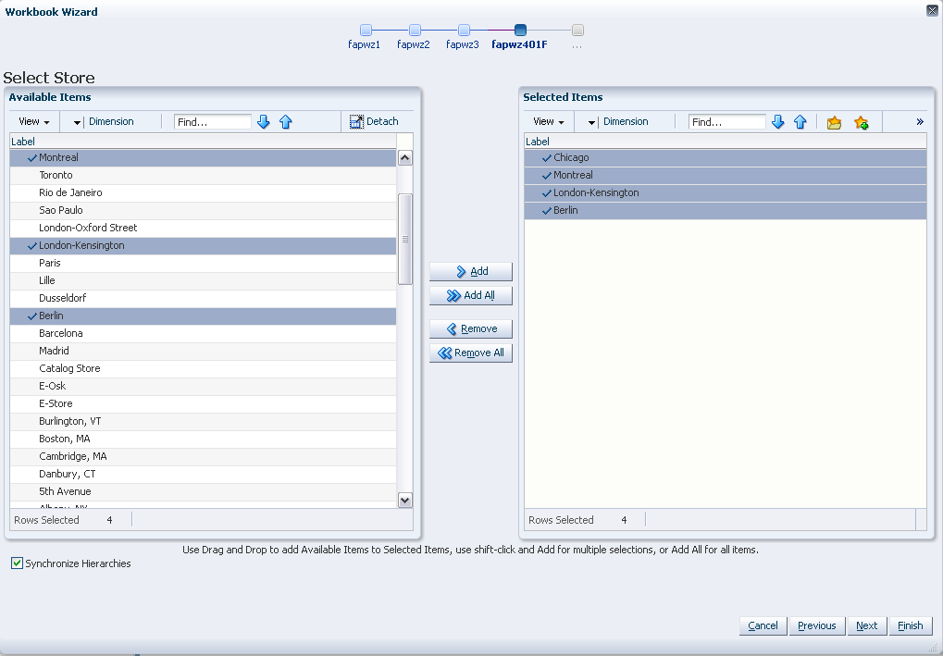The height and width of the screenshot is (656, 943).
Task: Click Montreal in Selected Items list
Action: [x=726, y=175]
